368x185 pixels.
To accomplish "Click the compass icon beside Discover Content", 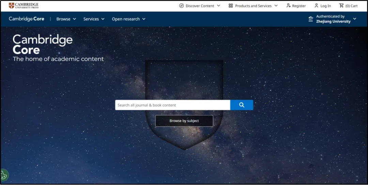I will coord(181,6).
